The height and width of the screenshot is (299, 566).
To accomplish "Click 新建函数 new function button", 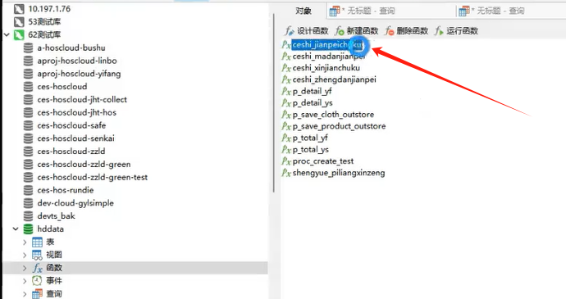I will tap(356, 31).
